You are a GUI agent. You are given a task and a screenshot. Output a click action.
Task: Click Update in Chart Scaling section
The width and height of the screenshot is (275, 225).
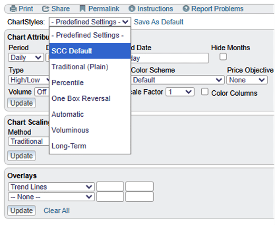tap(22, 156)
